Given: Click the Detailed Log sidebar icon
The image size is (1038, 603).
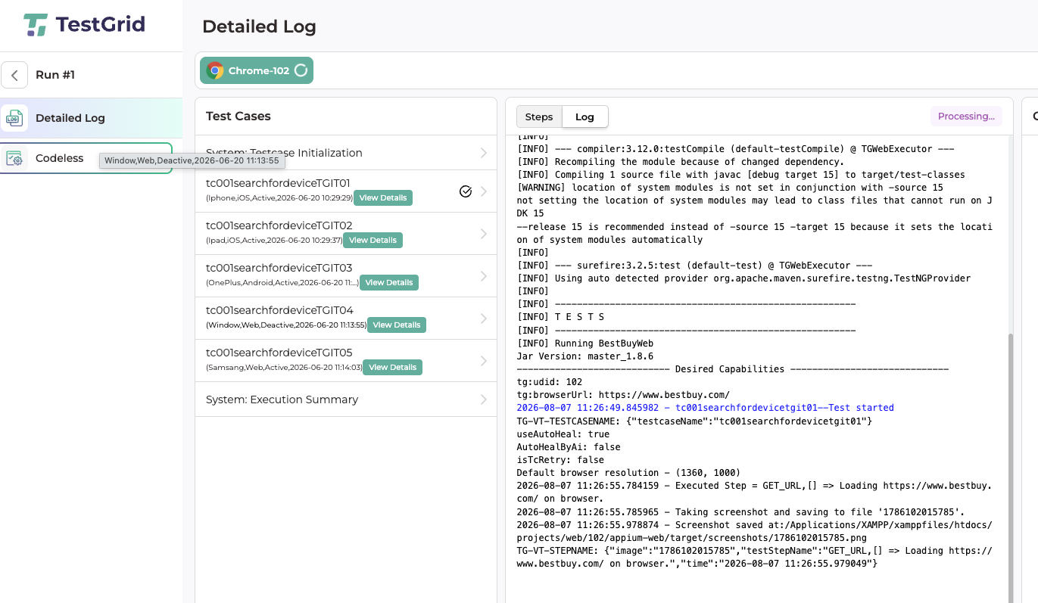Looking at the screenshot, I should (x=14, y=118).
